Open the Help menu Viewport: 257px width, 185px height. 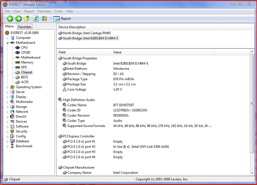pyautogui.click(x=70, y=11)
